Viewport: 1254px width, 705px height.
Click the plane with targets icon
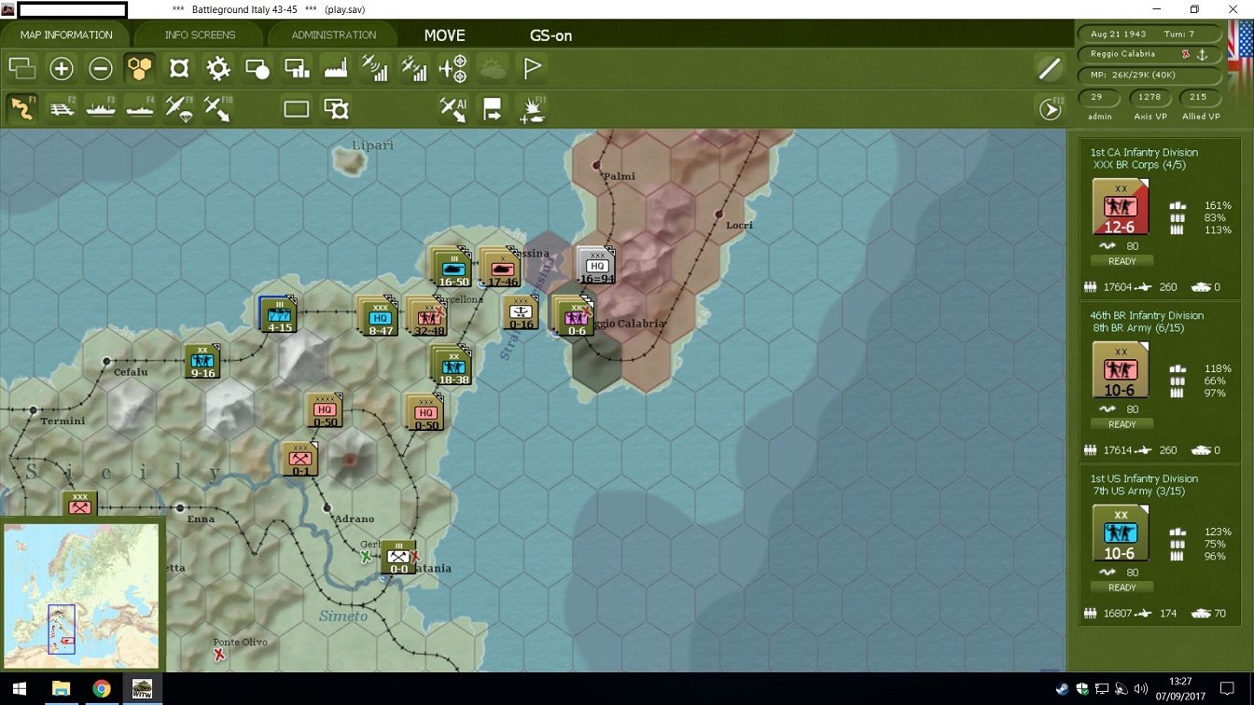click(453, 68)
